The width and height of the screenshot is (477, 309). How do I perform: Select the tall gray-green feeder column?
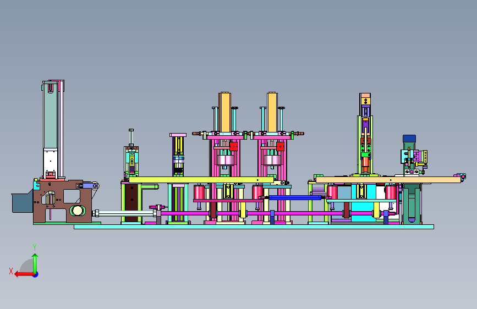click(50, 115)
